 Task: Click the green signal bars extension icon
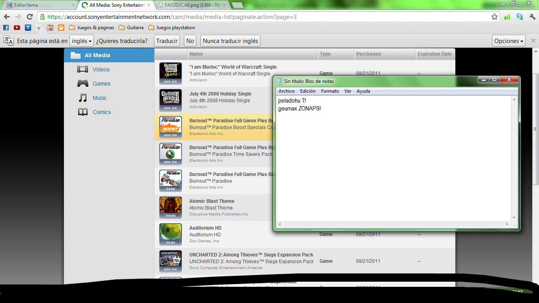(507, 17)
